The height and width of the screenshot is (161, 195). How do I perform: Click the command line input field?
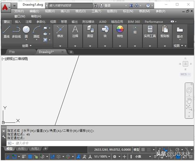(100, 143)
